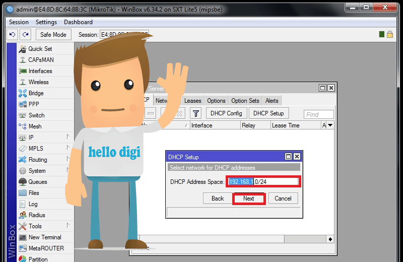Expand the MPLS submenu arrow
Screen dimensions: 403x262
68,148
